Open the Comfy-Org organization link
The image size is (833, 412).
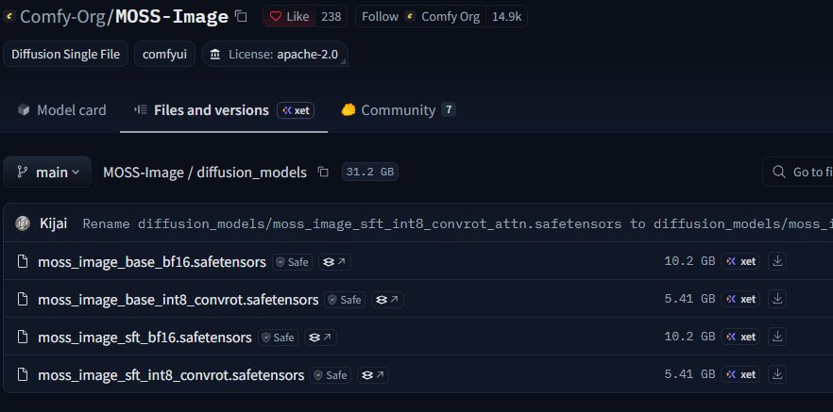point(62,17)
